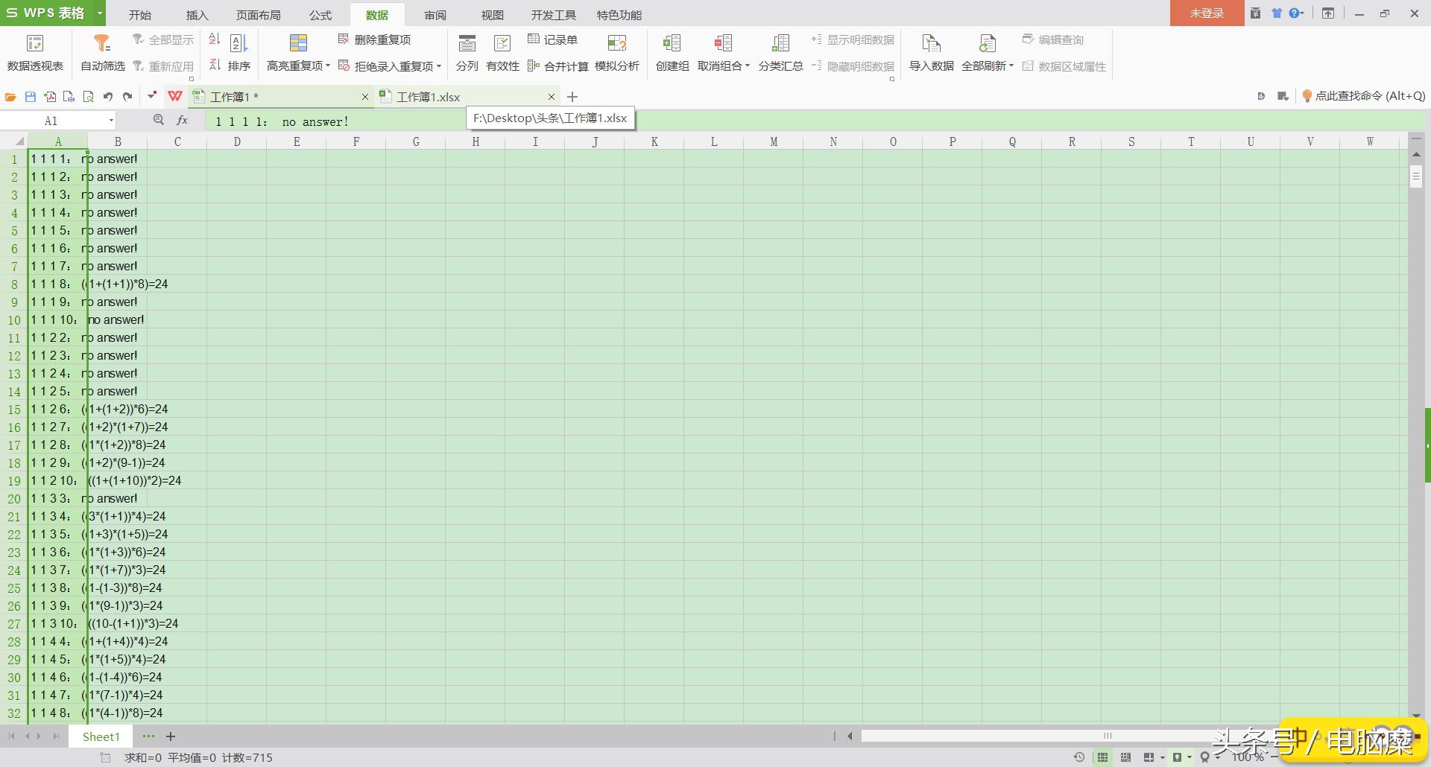Viewport: 1431px width, 767px height.
Task: Switch to page break preview view
Action: coord(1125,757)
